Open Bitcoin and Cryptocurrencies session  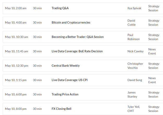71,23
